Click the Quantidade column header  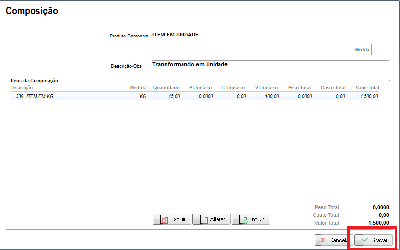point(166,88)
